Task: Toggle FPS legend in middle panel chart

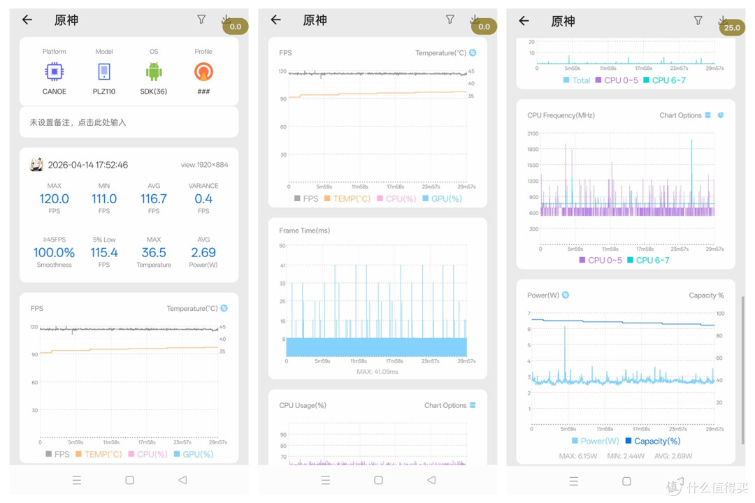Action: pos(306,198)
